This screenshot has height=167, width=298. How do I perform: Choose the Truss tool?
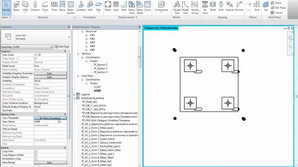click(x=54, y=6)
